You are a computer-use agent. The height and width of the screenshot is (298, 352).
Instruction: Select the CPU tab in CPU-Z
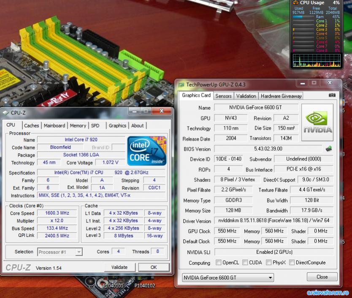(11, 125)
